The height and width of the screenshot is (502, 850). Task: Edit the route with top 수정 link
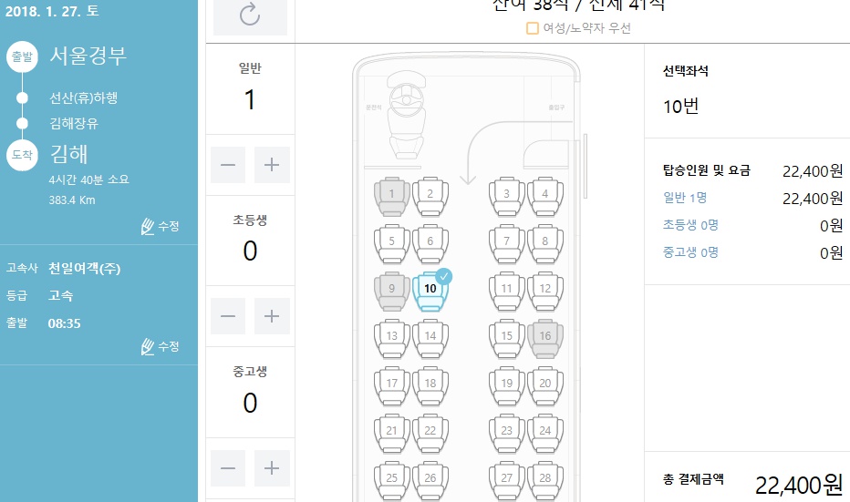(160, 226)
